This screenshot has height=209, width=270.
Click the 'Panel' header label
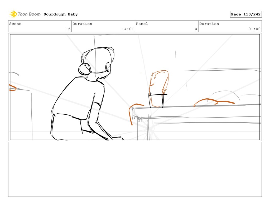tap(142, 24)
